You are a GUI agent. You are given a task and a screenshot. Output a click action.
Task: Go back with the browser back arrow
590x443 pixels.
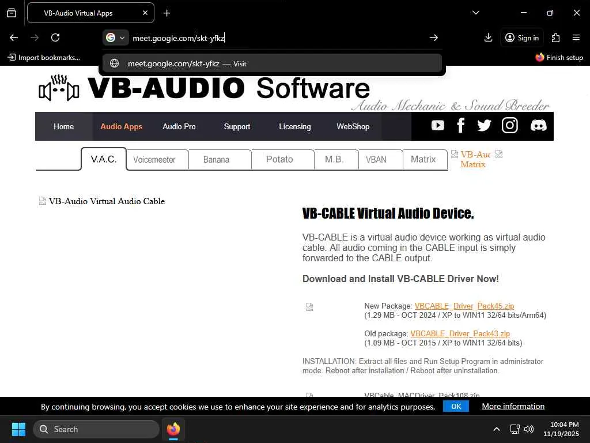pos(14,37)
